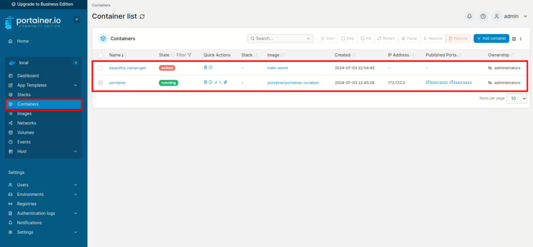Close the local environment

[x=75, y=63]
